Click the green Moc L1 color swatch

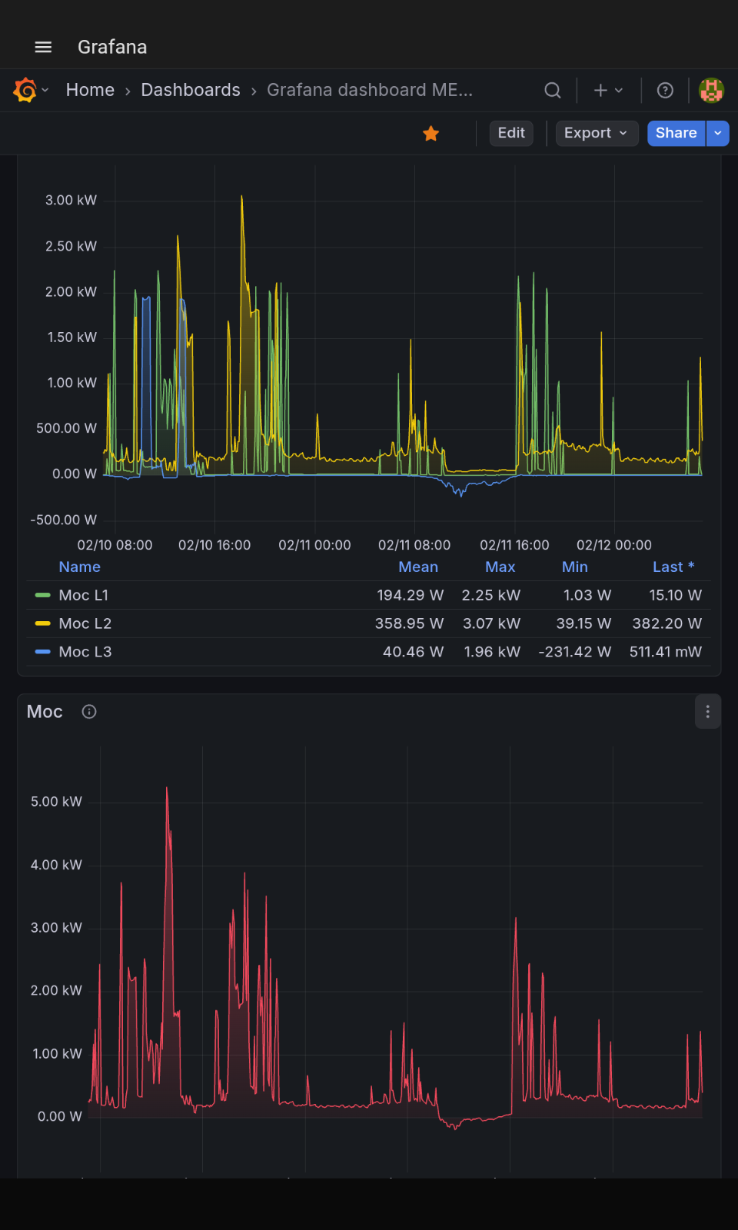coord(43,595)
